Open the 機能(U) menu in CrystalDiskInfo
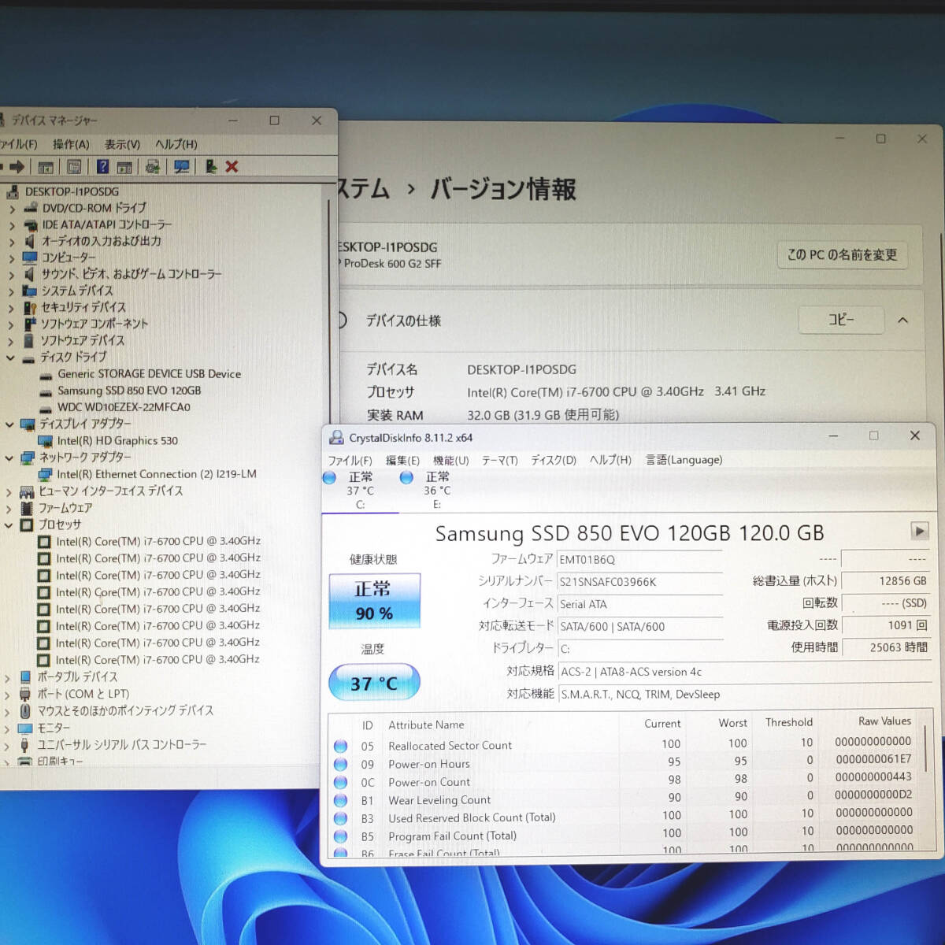The height and width of the screenshot is (945, 945). tap(450, 460)
